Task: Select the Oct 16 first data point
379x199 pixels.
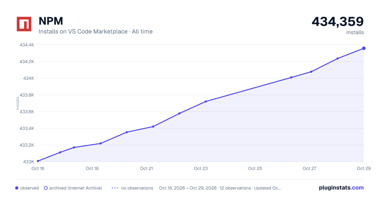Action: 38,161
